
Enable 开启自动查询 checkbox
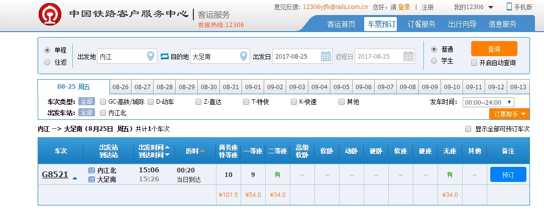pos(474,63)
